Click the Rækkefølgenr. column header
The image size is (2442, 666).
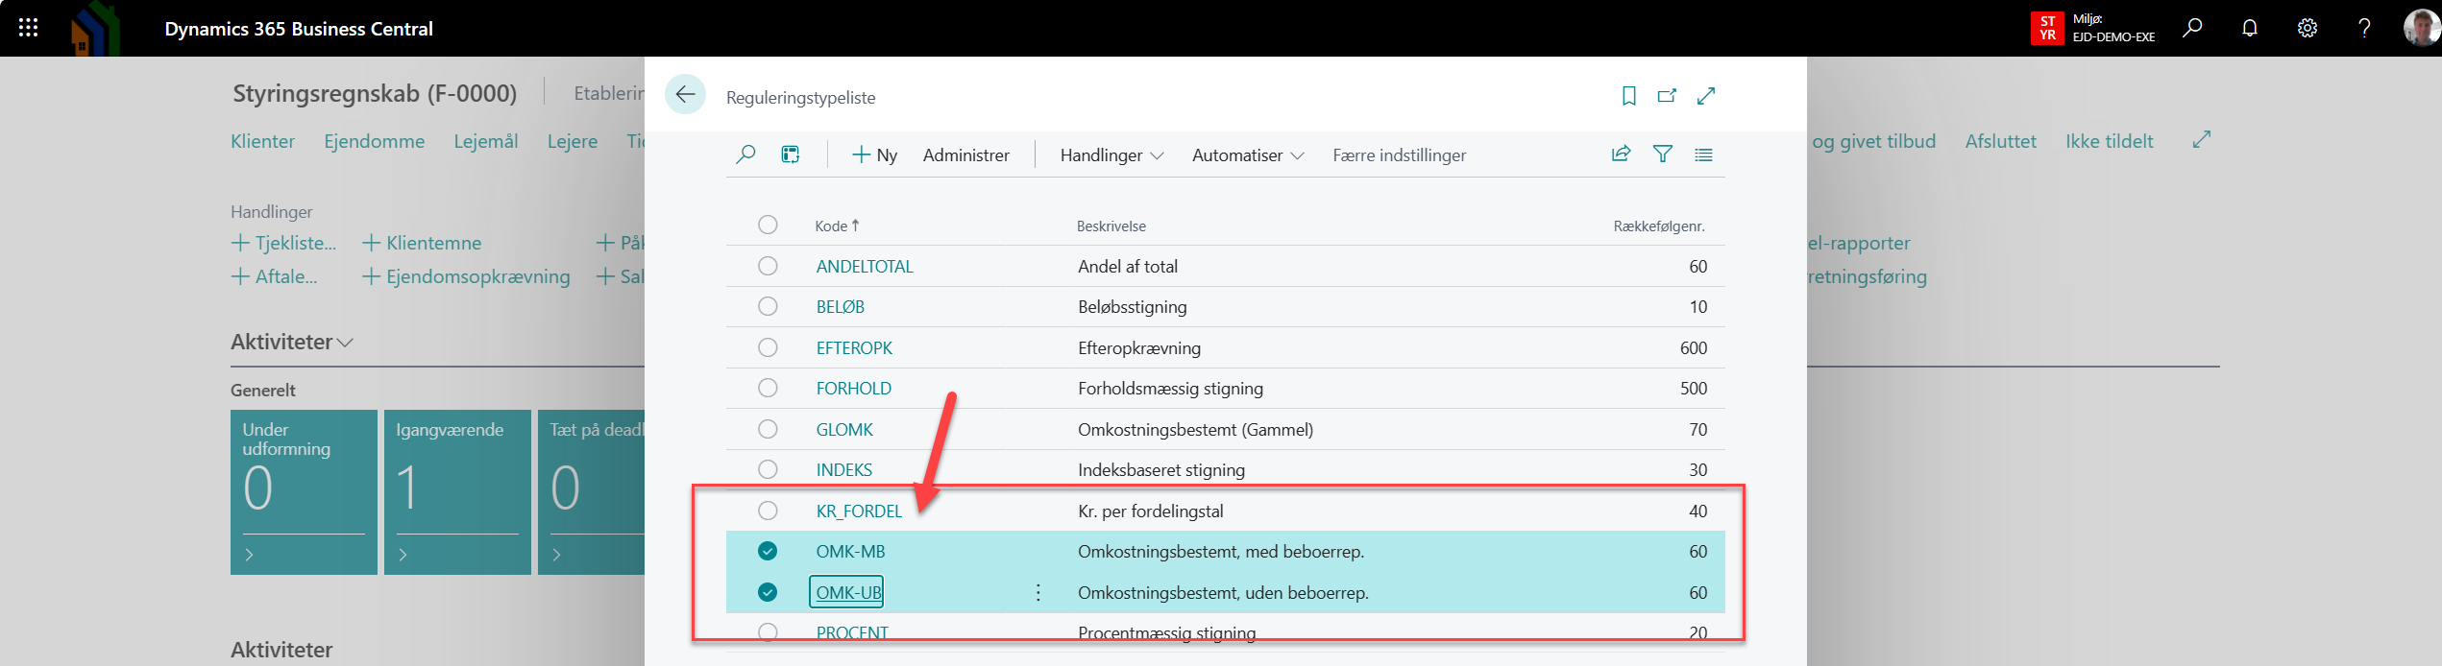pos(1659,226)
